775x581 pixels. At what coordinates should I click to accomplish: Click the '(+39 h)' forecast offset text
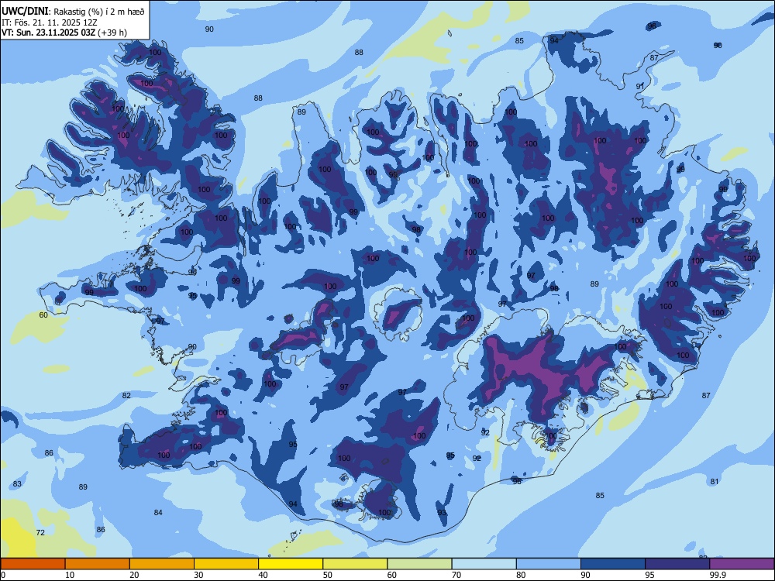(x=112, y=33)
